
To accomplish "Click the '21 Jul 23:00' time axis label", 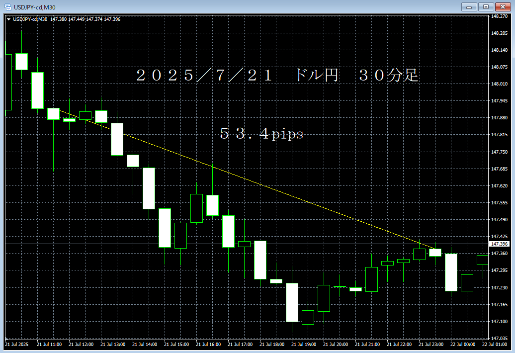I will pos(431,345).
